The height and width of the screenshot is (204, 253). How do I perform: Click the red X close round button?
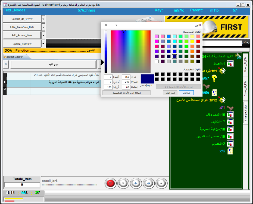point(110,183)
